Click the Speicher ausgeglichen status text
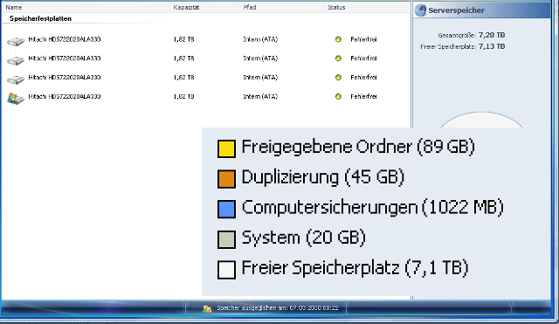The width and height of the screenshot is (559, 324). point(278,308)
